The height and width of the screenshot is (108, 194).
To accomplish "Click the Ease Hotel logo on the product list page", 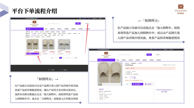I will coord(35,23).
